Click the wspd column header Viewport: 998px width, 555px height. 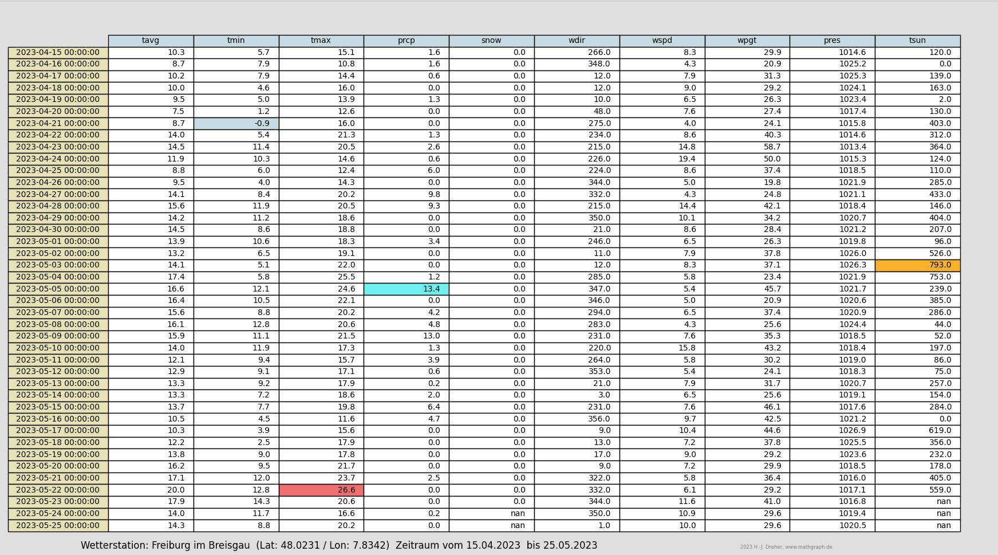point(662,41)
